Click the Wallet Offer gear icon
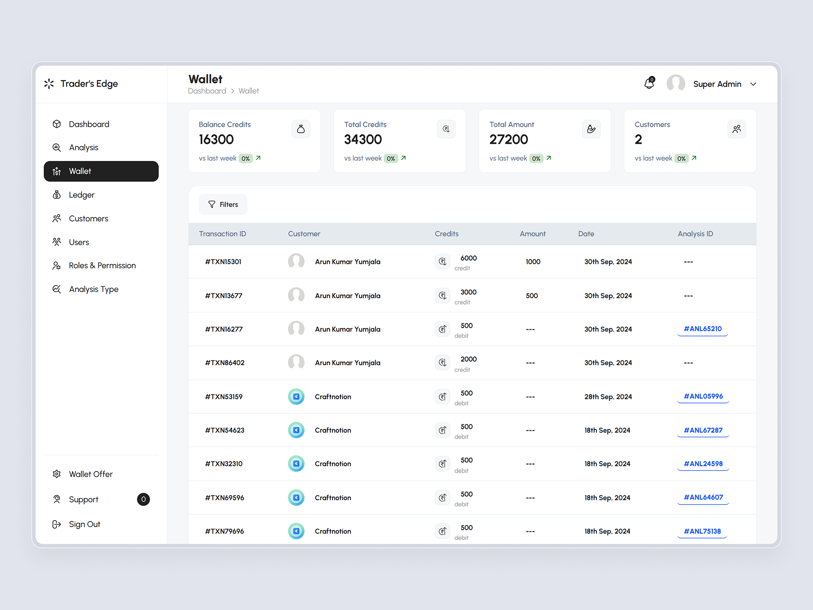The width and height of the screenshot is (813, 610). pyautogui.click(x=57, y=474)
